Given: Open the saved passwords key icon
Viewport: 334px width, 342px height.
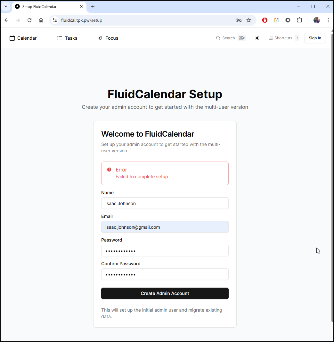Looking at the screenshot, I should (x=238, y=20).
